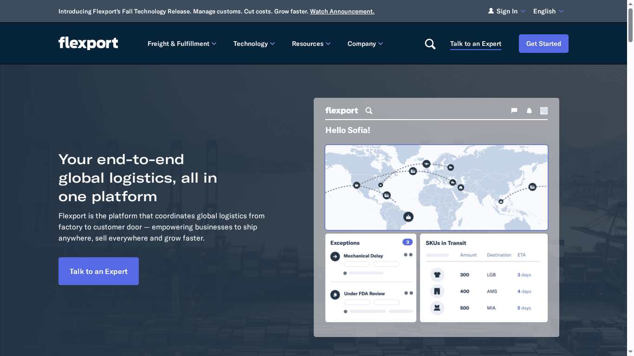Click the chat message icon in dashboard header

click(514, 111)
